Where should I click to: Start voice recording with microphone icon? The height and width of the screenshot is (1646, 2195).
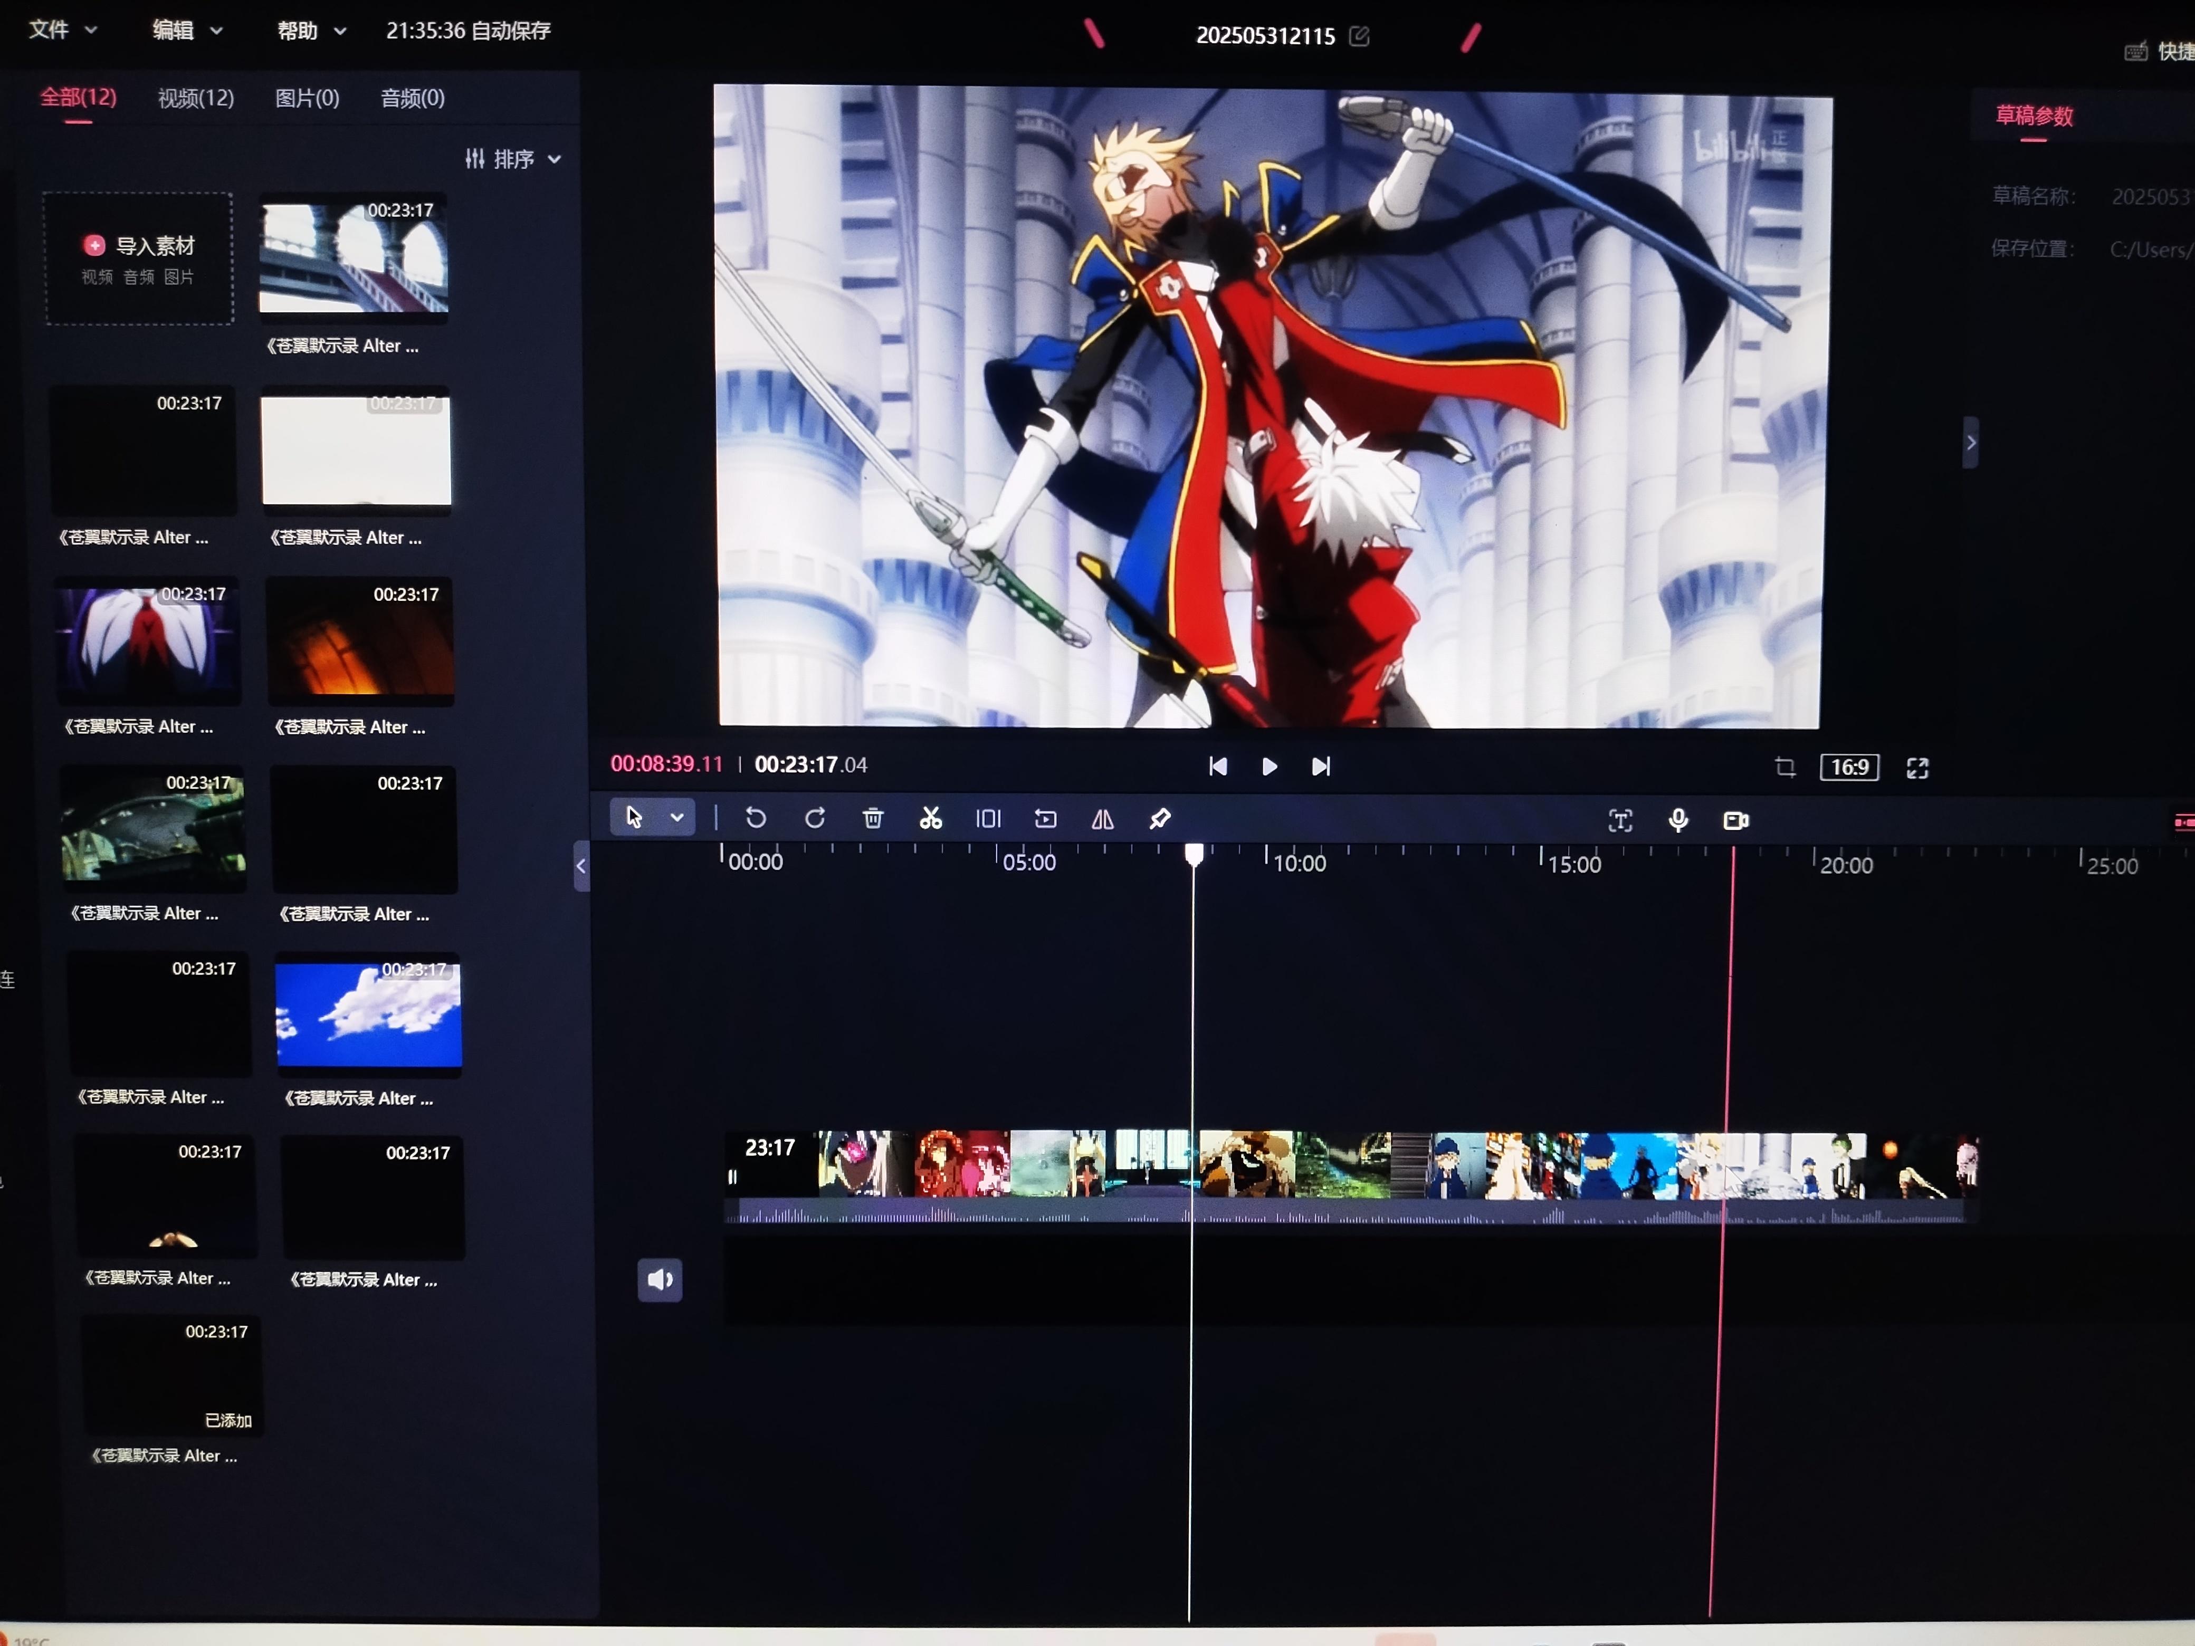tap(1678, 820)
